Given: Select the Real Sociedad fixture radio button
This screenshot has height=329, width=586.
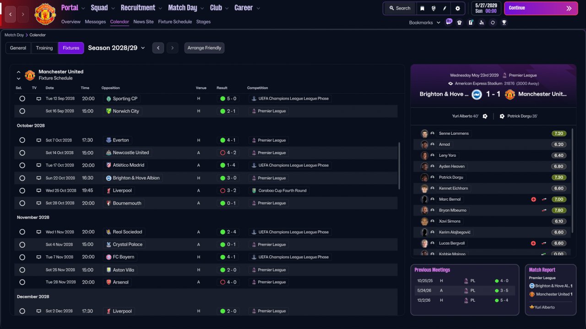Looking at the screenshot, I should click(x=22, y=232).
